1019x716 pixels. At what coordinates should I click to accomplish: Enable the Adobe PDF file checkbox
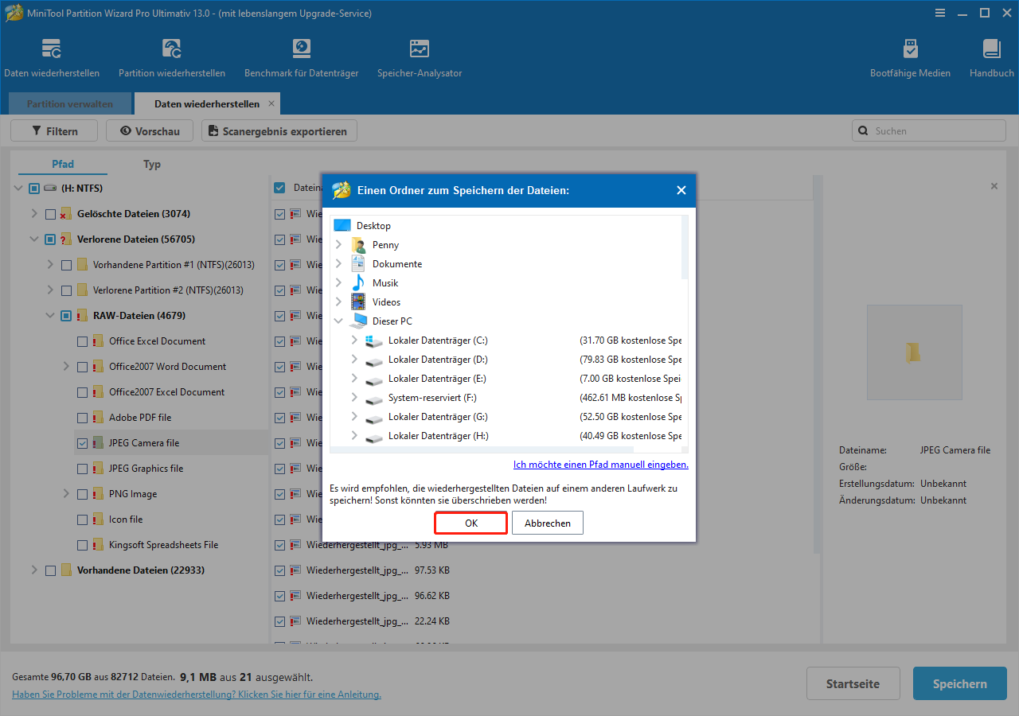pos(82,417)
